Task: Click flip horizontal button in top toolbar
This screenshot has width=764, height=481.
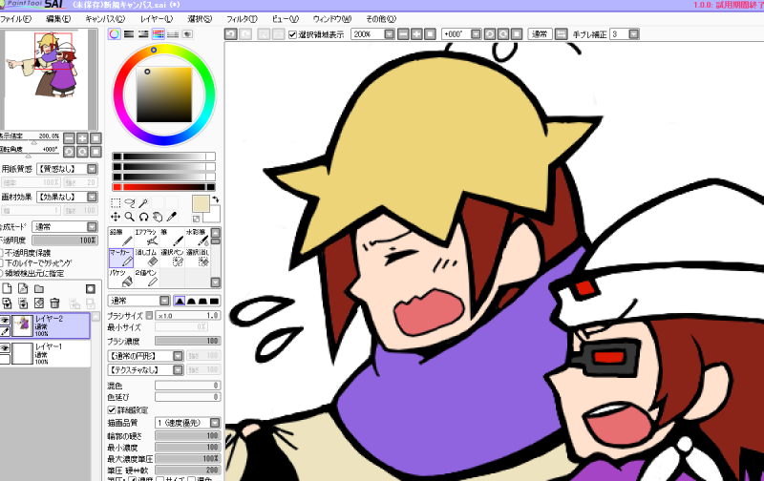Action: (x=561, y=34)
